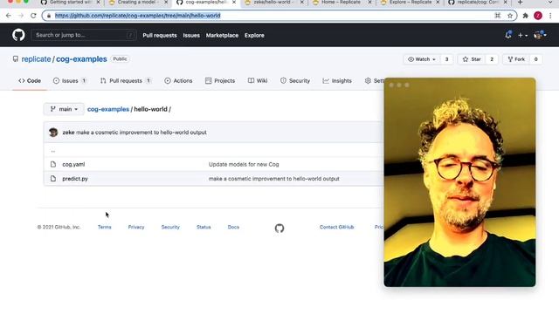Open new browser tab
Image resolution: width=559 pixels, height=314 pixels.
click(521, 3)
